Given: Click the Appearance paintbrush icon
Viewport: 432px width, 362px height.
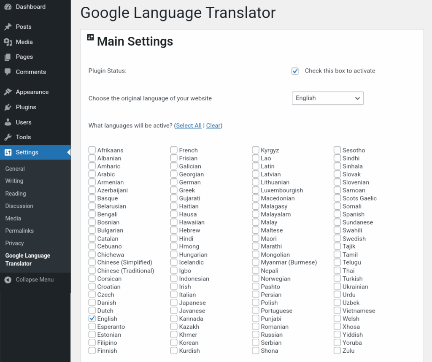Looking at the screenshot, I should coord(8,92).
